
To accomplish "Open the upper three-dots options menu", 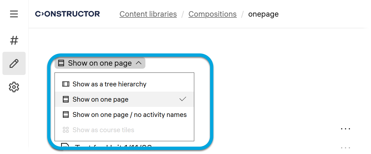I will point(345,129).
